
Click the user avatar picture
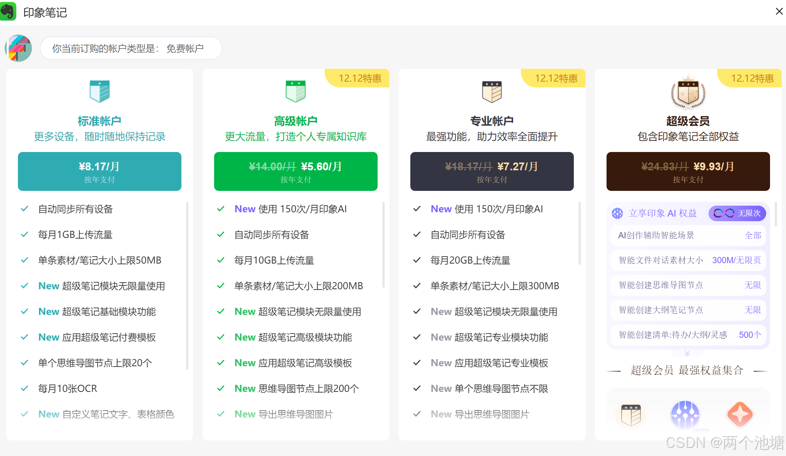tap(18, 48)
